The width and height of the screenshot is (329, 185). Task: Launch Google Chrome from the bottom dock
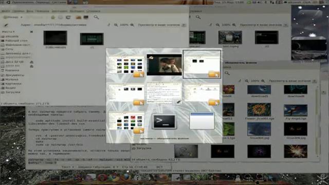(114, 178)
